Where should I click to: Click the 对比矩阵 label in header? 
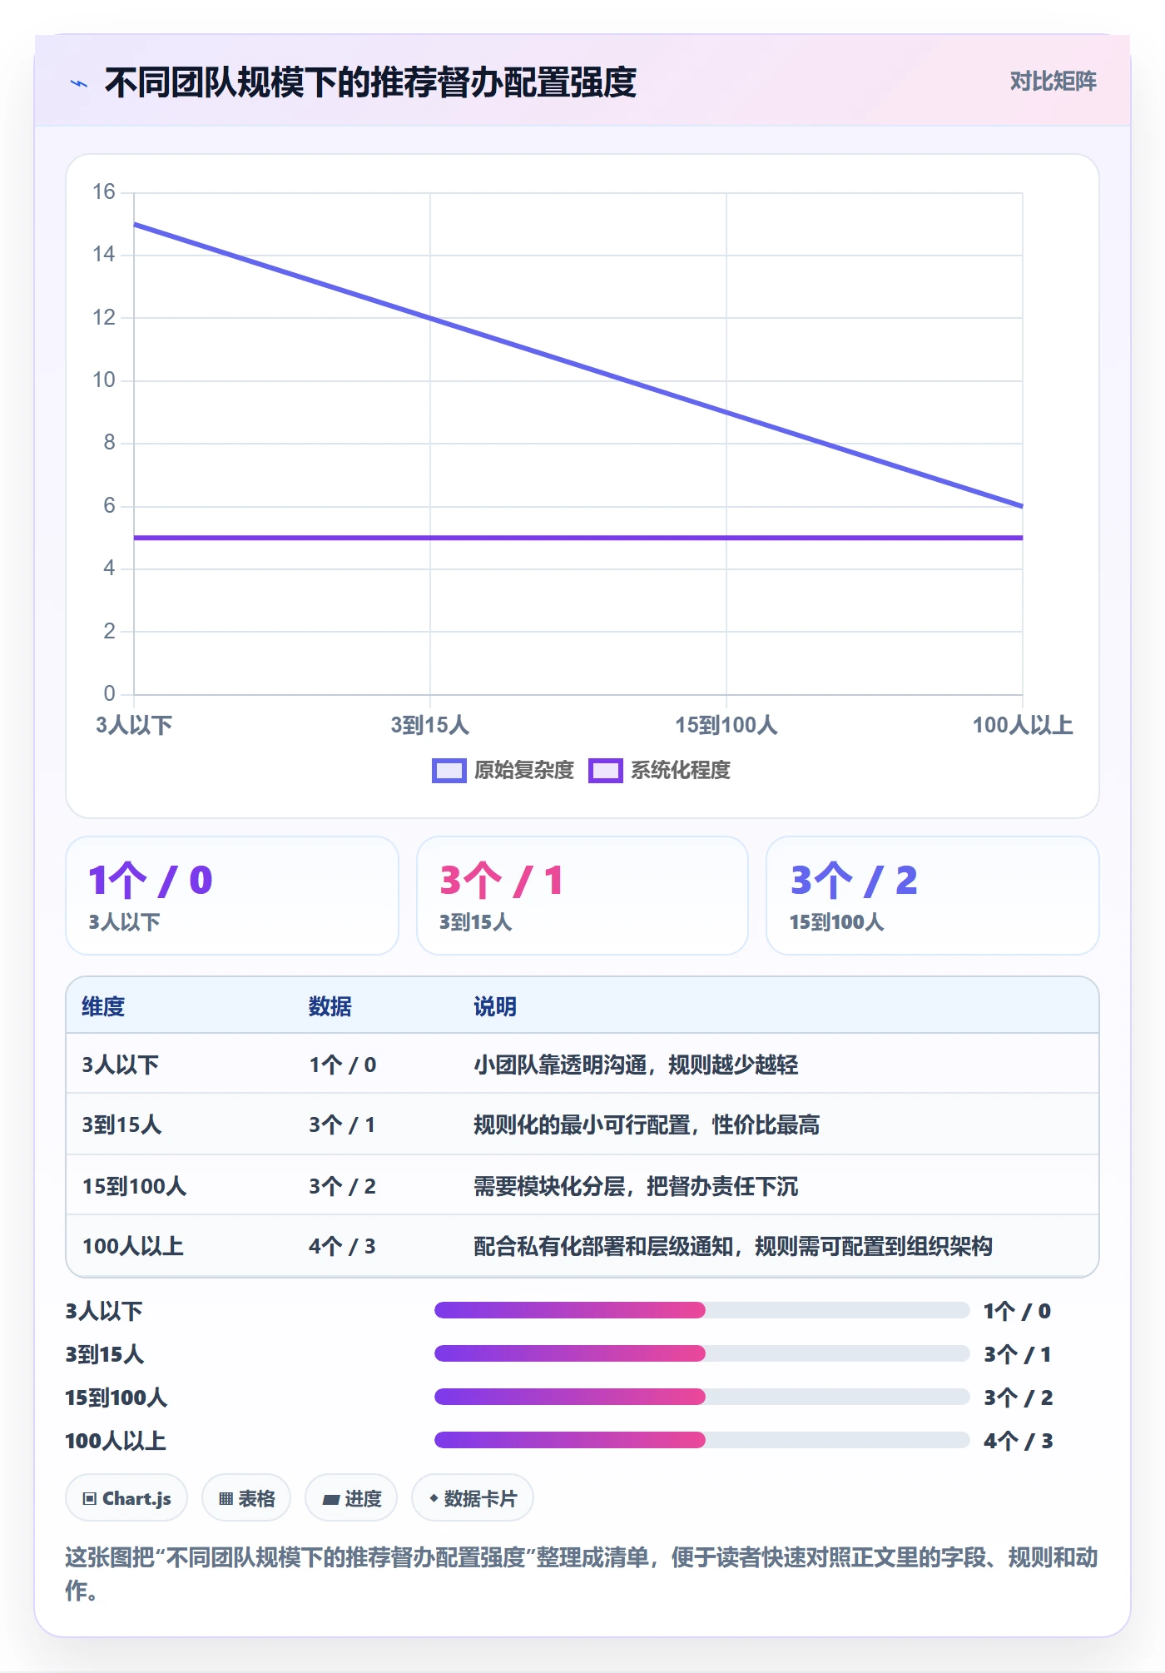point(1053,82)
